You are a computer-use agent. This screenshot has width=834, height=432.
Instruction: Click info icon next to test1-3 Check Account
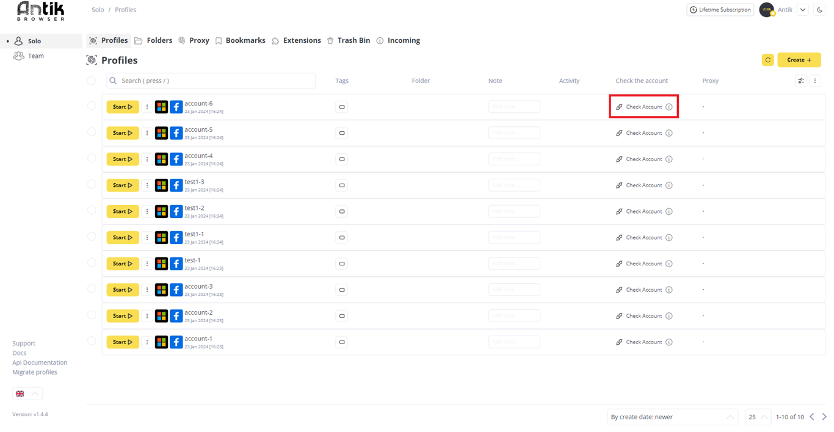tap(669, 185)
